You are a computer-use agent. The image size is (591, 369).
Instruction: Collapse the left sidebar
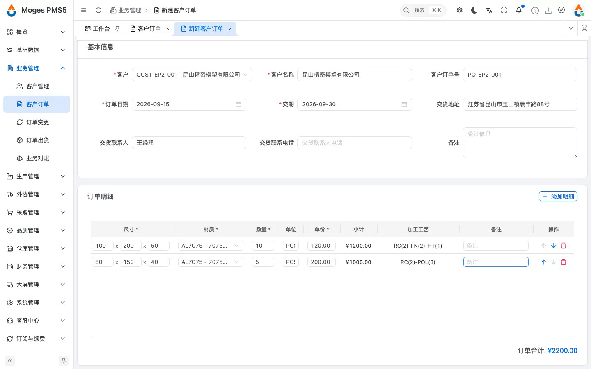pos(10,361)
